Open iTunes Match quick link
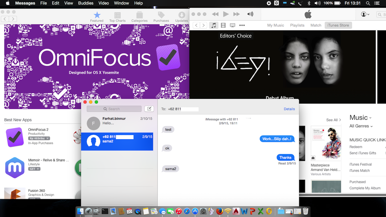Image resolution: width=386 pixels, height=217 pixels. 360,171
